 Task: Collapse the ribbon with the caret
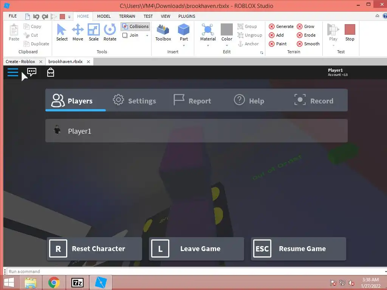click(x=378, y=16)
